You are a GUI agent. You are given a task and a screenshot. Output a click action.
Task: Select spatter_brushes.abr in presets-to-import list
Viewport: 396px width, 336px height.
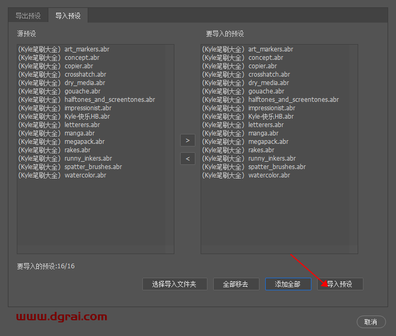[x=254, y=166]
